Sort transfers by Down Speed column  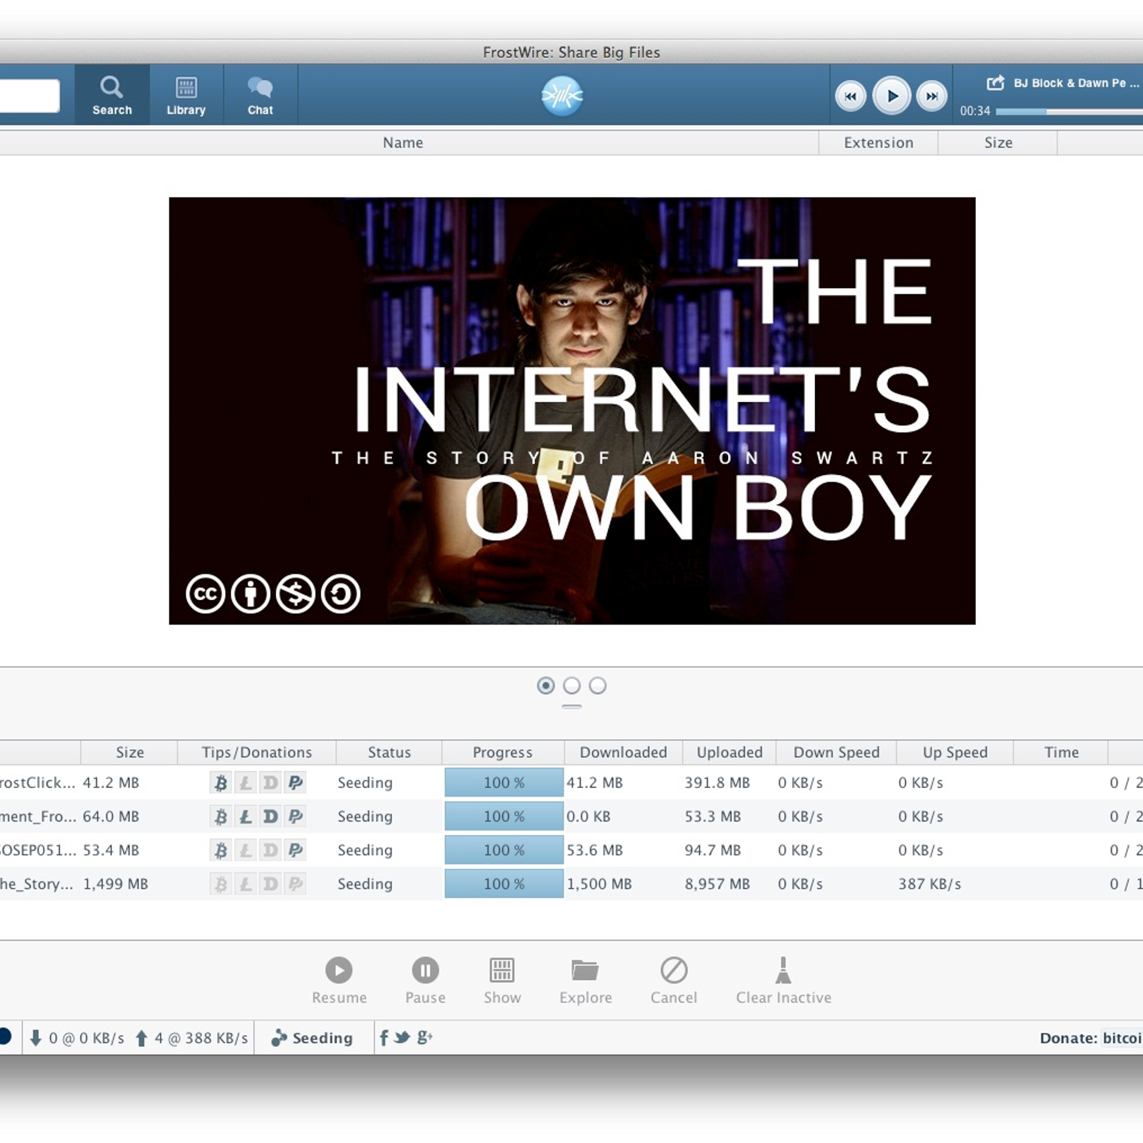click(x=836, y=752)
